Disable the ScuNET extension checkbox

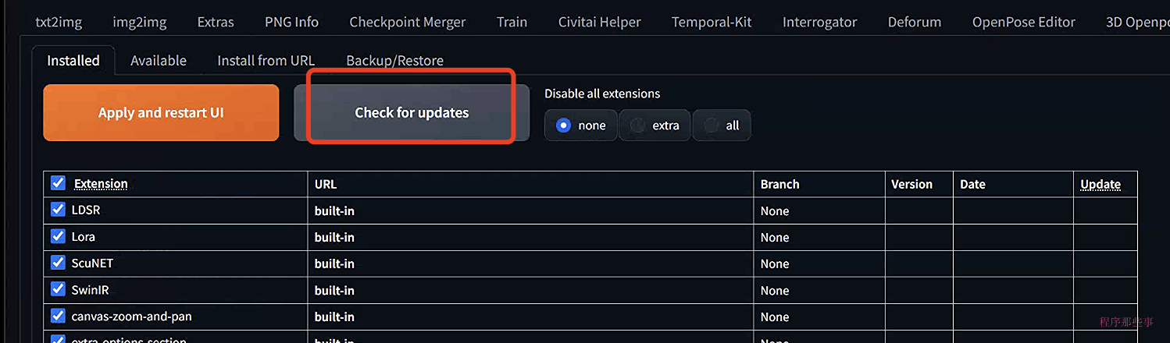58,262
